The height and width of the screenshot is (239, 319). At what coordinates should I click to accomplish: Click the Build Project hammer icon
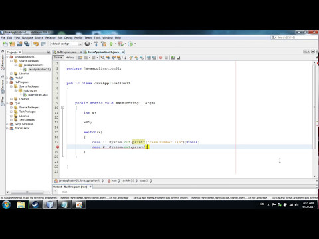96,44
